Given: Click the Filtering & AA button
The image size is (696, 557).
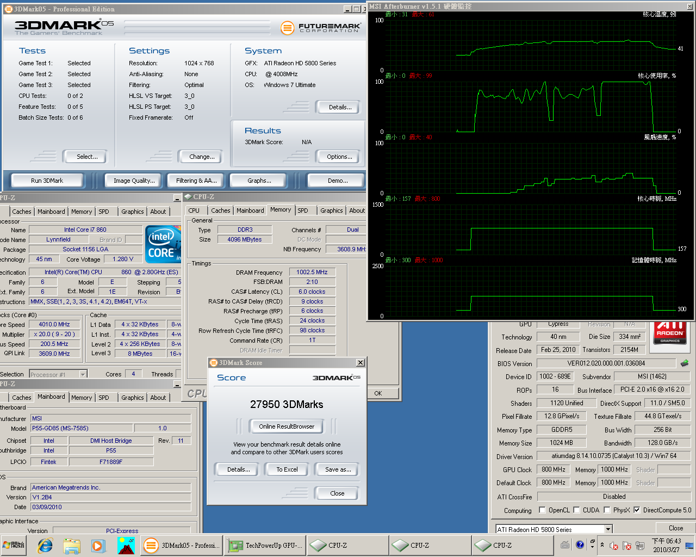Looking at the screenshot, I should (x=196, y=181).
